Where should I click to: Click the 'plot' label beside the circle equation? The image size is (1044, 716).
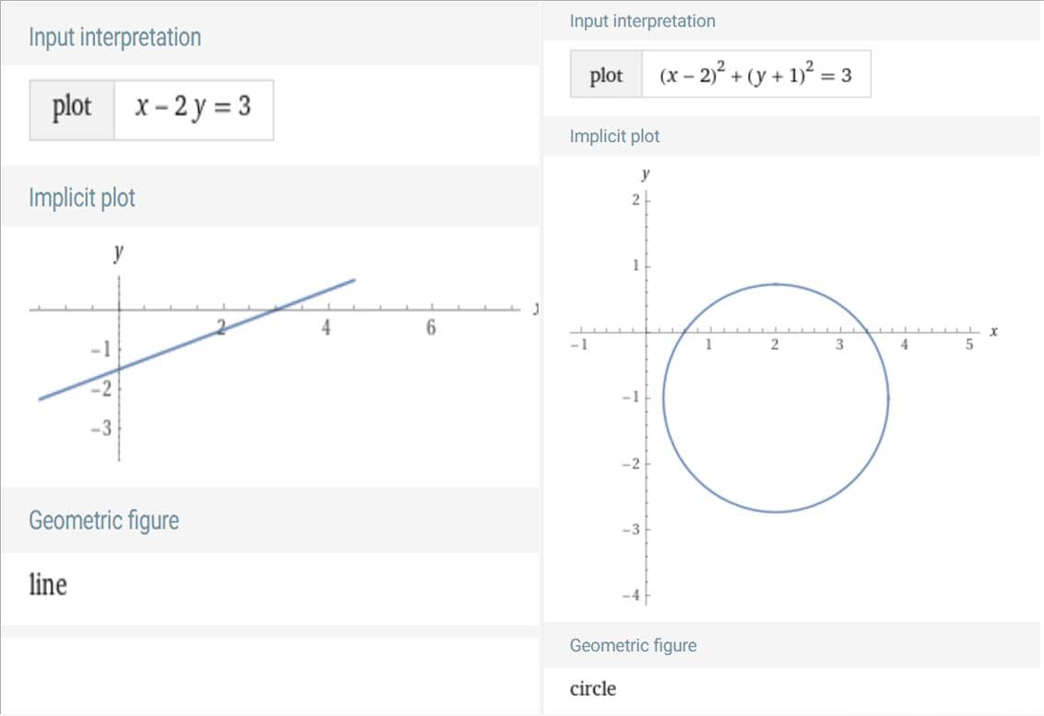coord(606,75)
